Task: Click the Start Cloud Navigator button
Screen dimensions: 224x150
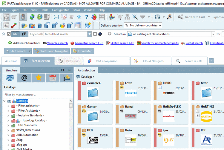Action: (51, 51)
